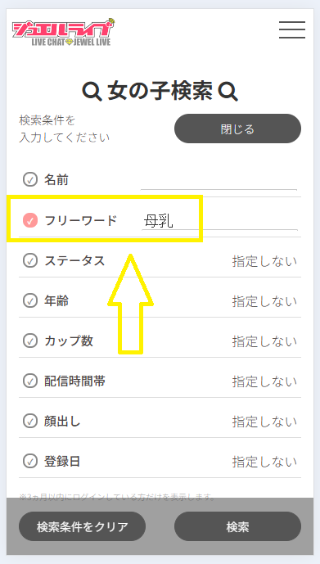Open the 配信時間帯 指定しない dropdown
This screenshot has width=320, height=564.
coord(264,381)
